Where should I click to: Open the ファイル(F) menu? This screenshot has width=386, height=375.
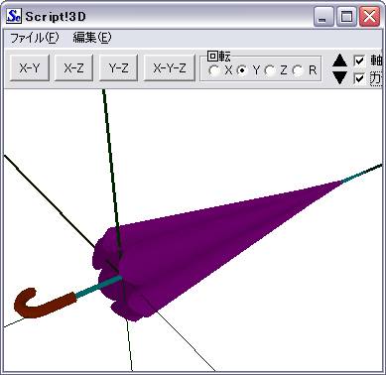click(x=34, y=38)
